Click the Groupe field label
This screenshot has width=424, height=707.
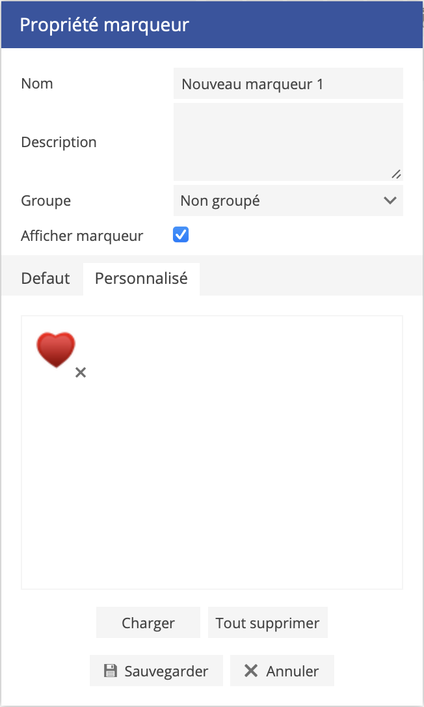tap(46, 201)
